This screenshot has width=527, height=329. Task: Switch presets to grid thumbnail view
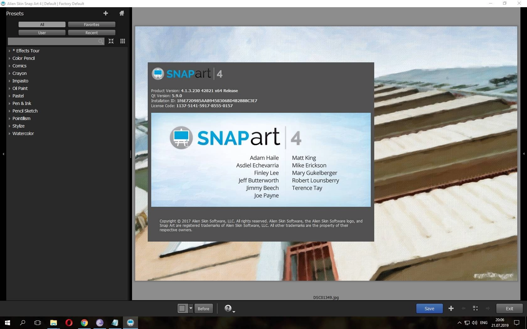[x=123, y=41]
